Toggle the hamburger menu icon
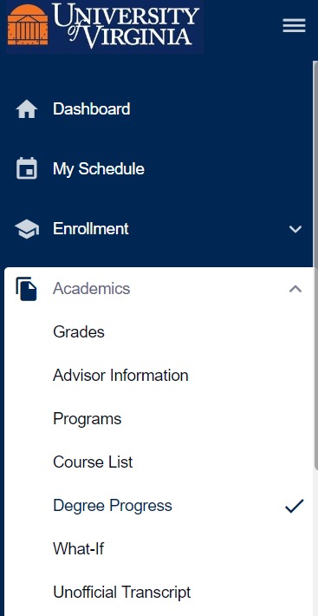 [x=294, y=26]
